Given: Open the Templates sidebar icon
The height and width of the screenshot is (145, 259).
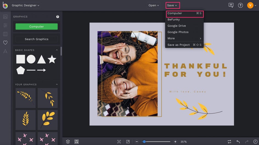Looking at the screenshot, I should pos(5,34).
